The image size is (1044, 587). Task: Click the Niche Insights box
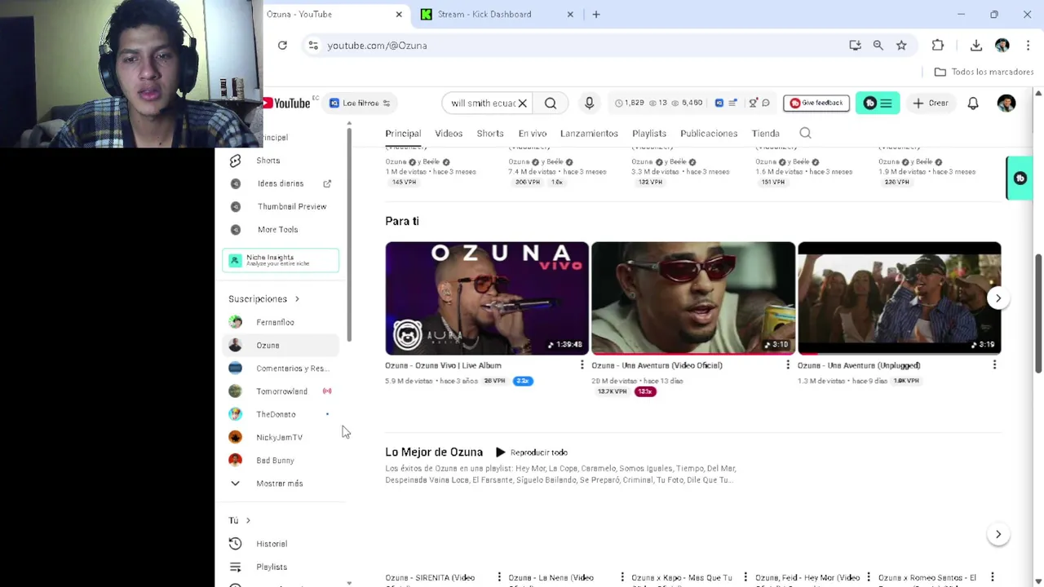[x=281, y=260]
